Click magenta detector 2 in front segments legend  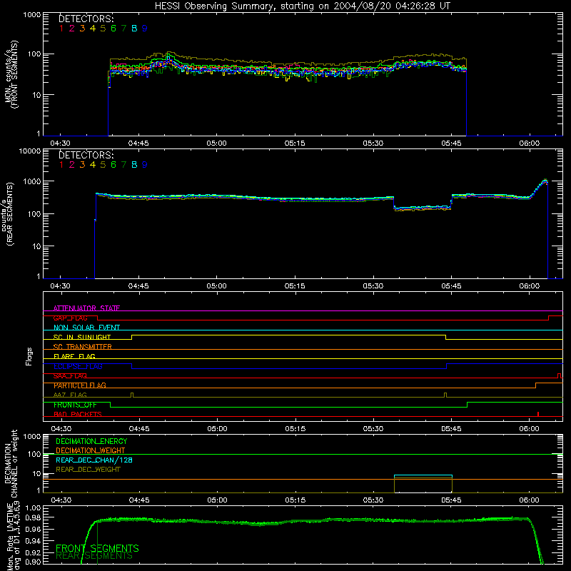(72, 29)
